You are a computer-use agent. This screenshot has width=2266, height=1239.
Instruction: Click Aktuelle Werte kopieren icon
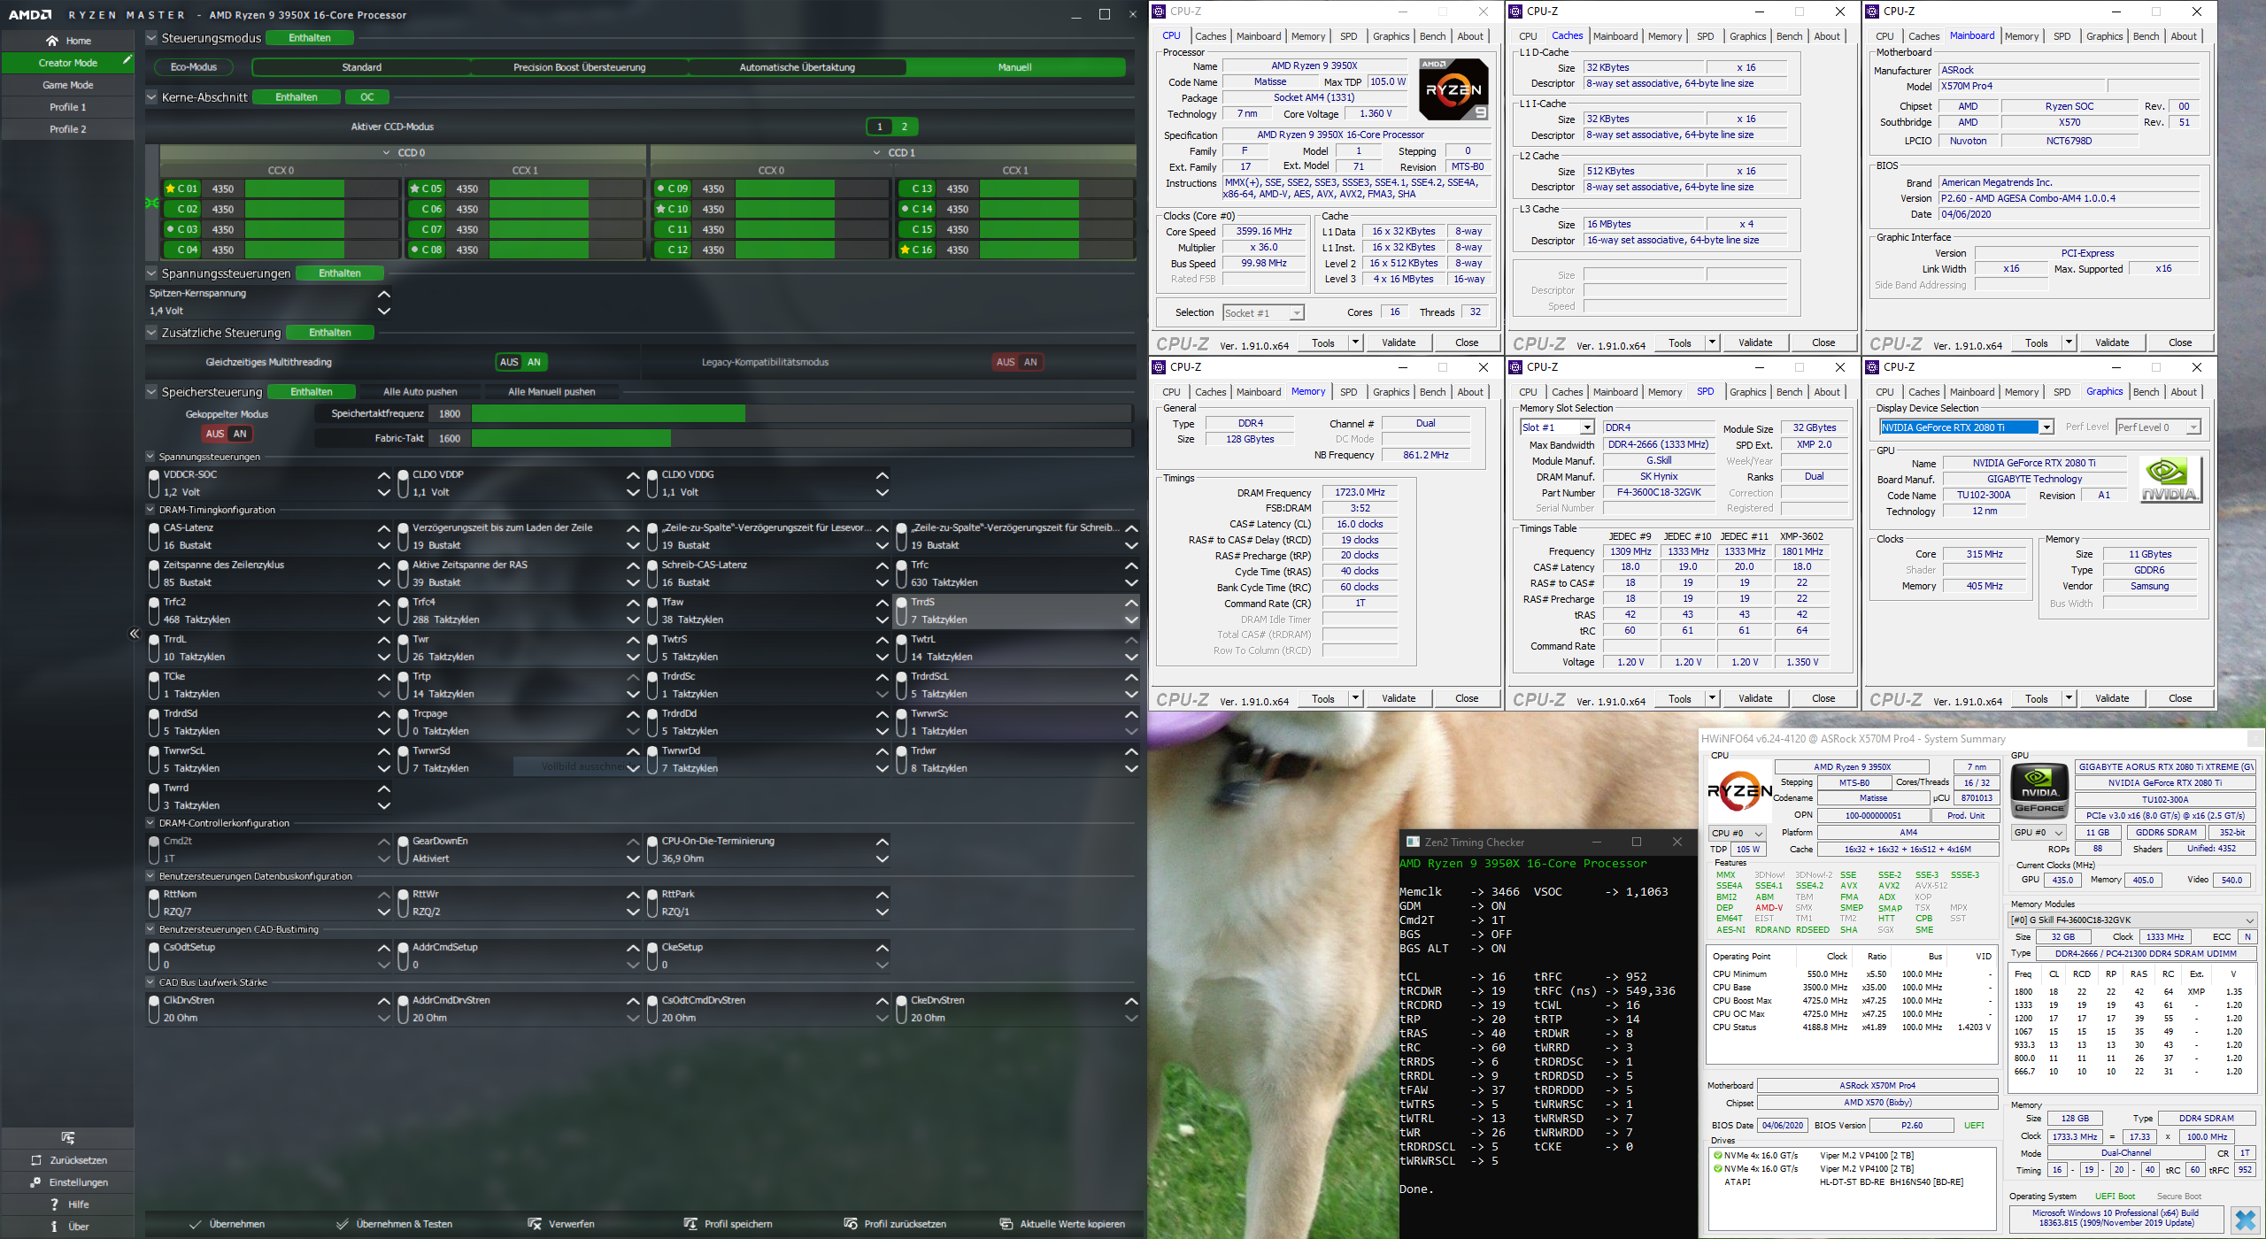click(1006, 1224)
